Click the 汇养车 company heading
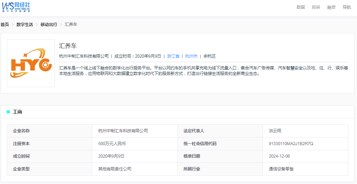The height and width of the screenshot is (184, 357). tap(68, 46)
